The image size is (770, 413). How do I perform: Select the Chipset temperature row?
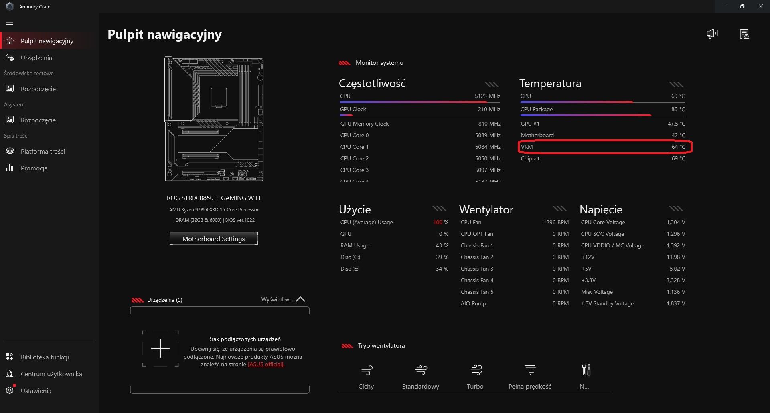point(603,158)
